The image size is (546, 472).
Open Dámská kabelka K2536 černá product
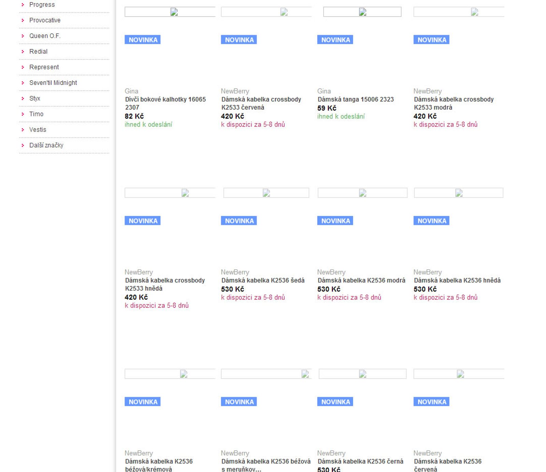pos(360,461)
